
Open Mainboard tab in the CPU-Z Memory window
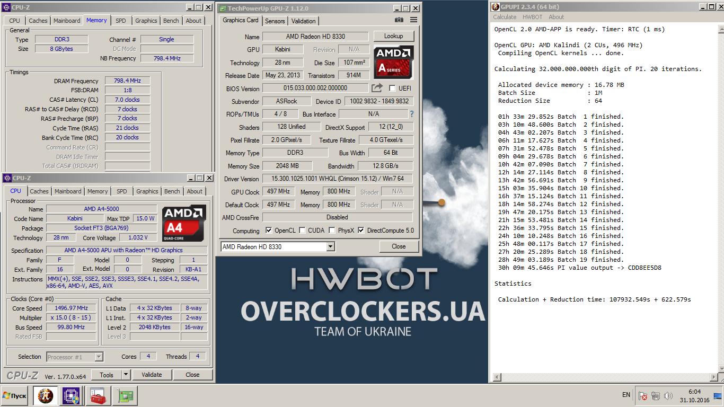click(x=67, y=21)
